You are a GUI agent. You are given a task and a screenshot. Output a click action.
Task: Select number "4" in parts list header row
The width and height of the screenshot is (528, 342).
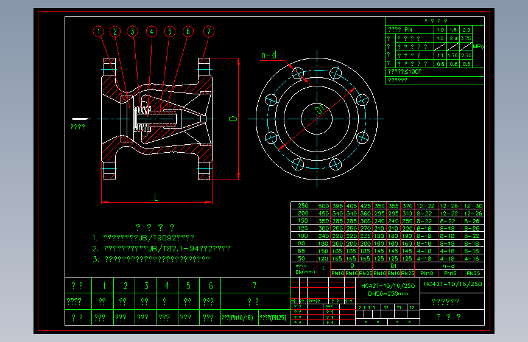tap(167, 286)
